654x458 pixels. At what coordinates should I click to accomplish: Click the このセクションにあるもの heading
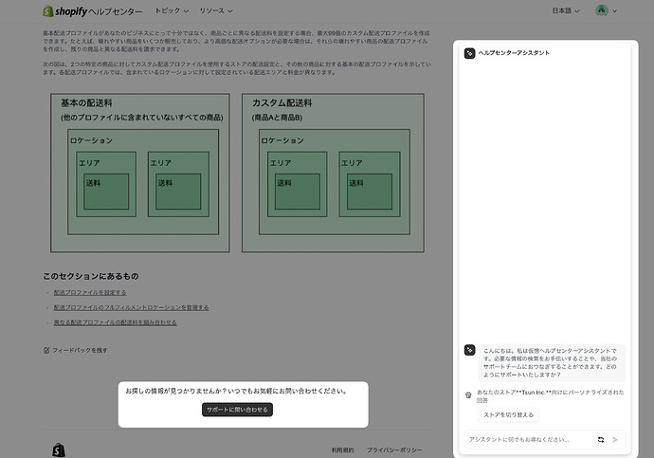pos(90,276)
